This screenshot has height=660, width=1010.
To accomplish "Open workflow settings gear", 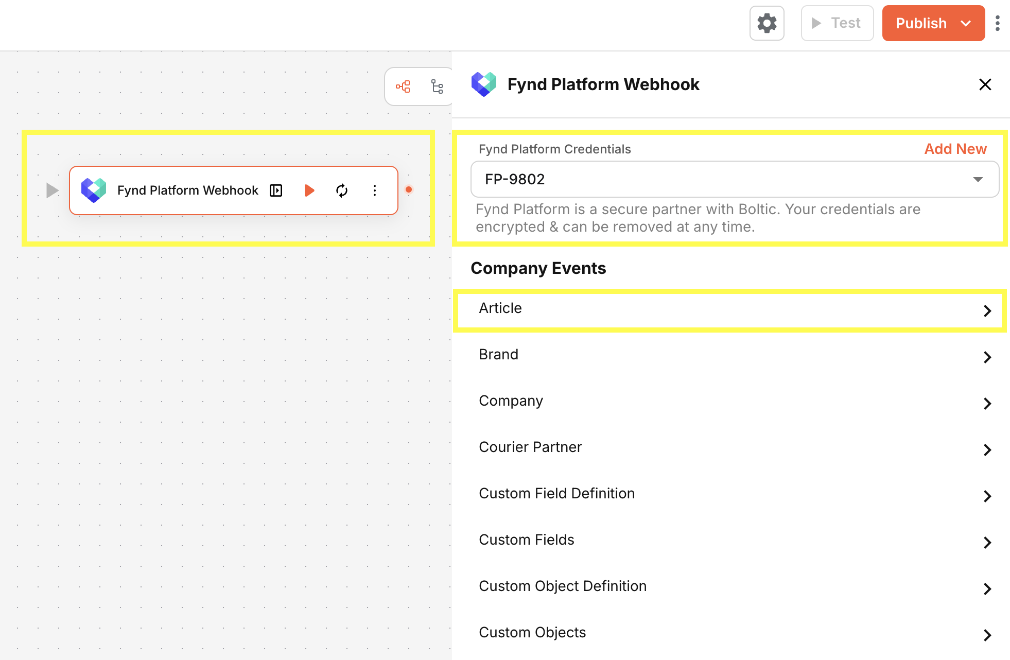I will [767, 23].
